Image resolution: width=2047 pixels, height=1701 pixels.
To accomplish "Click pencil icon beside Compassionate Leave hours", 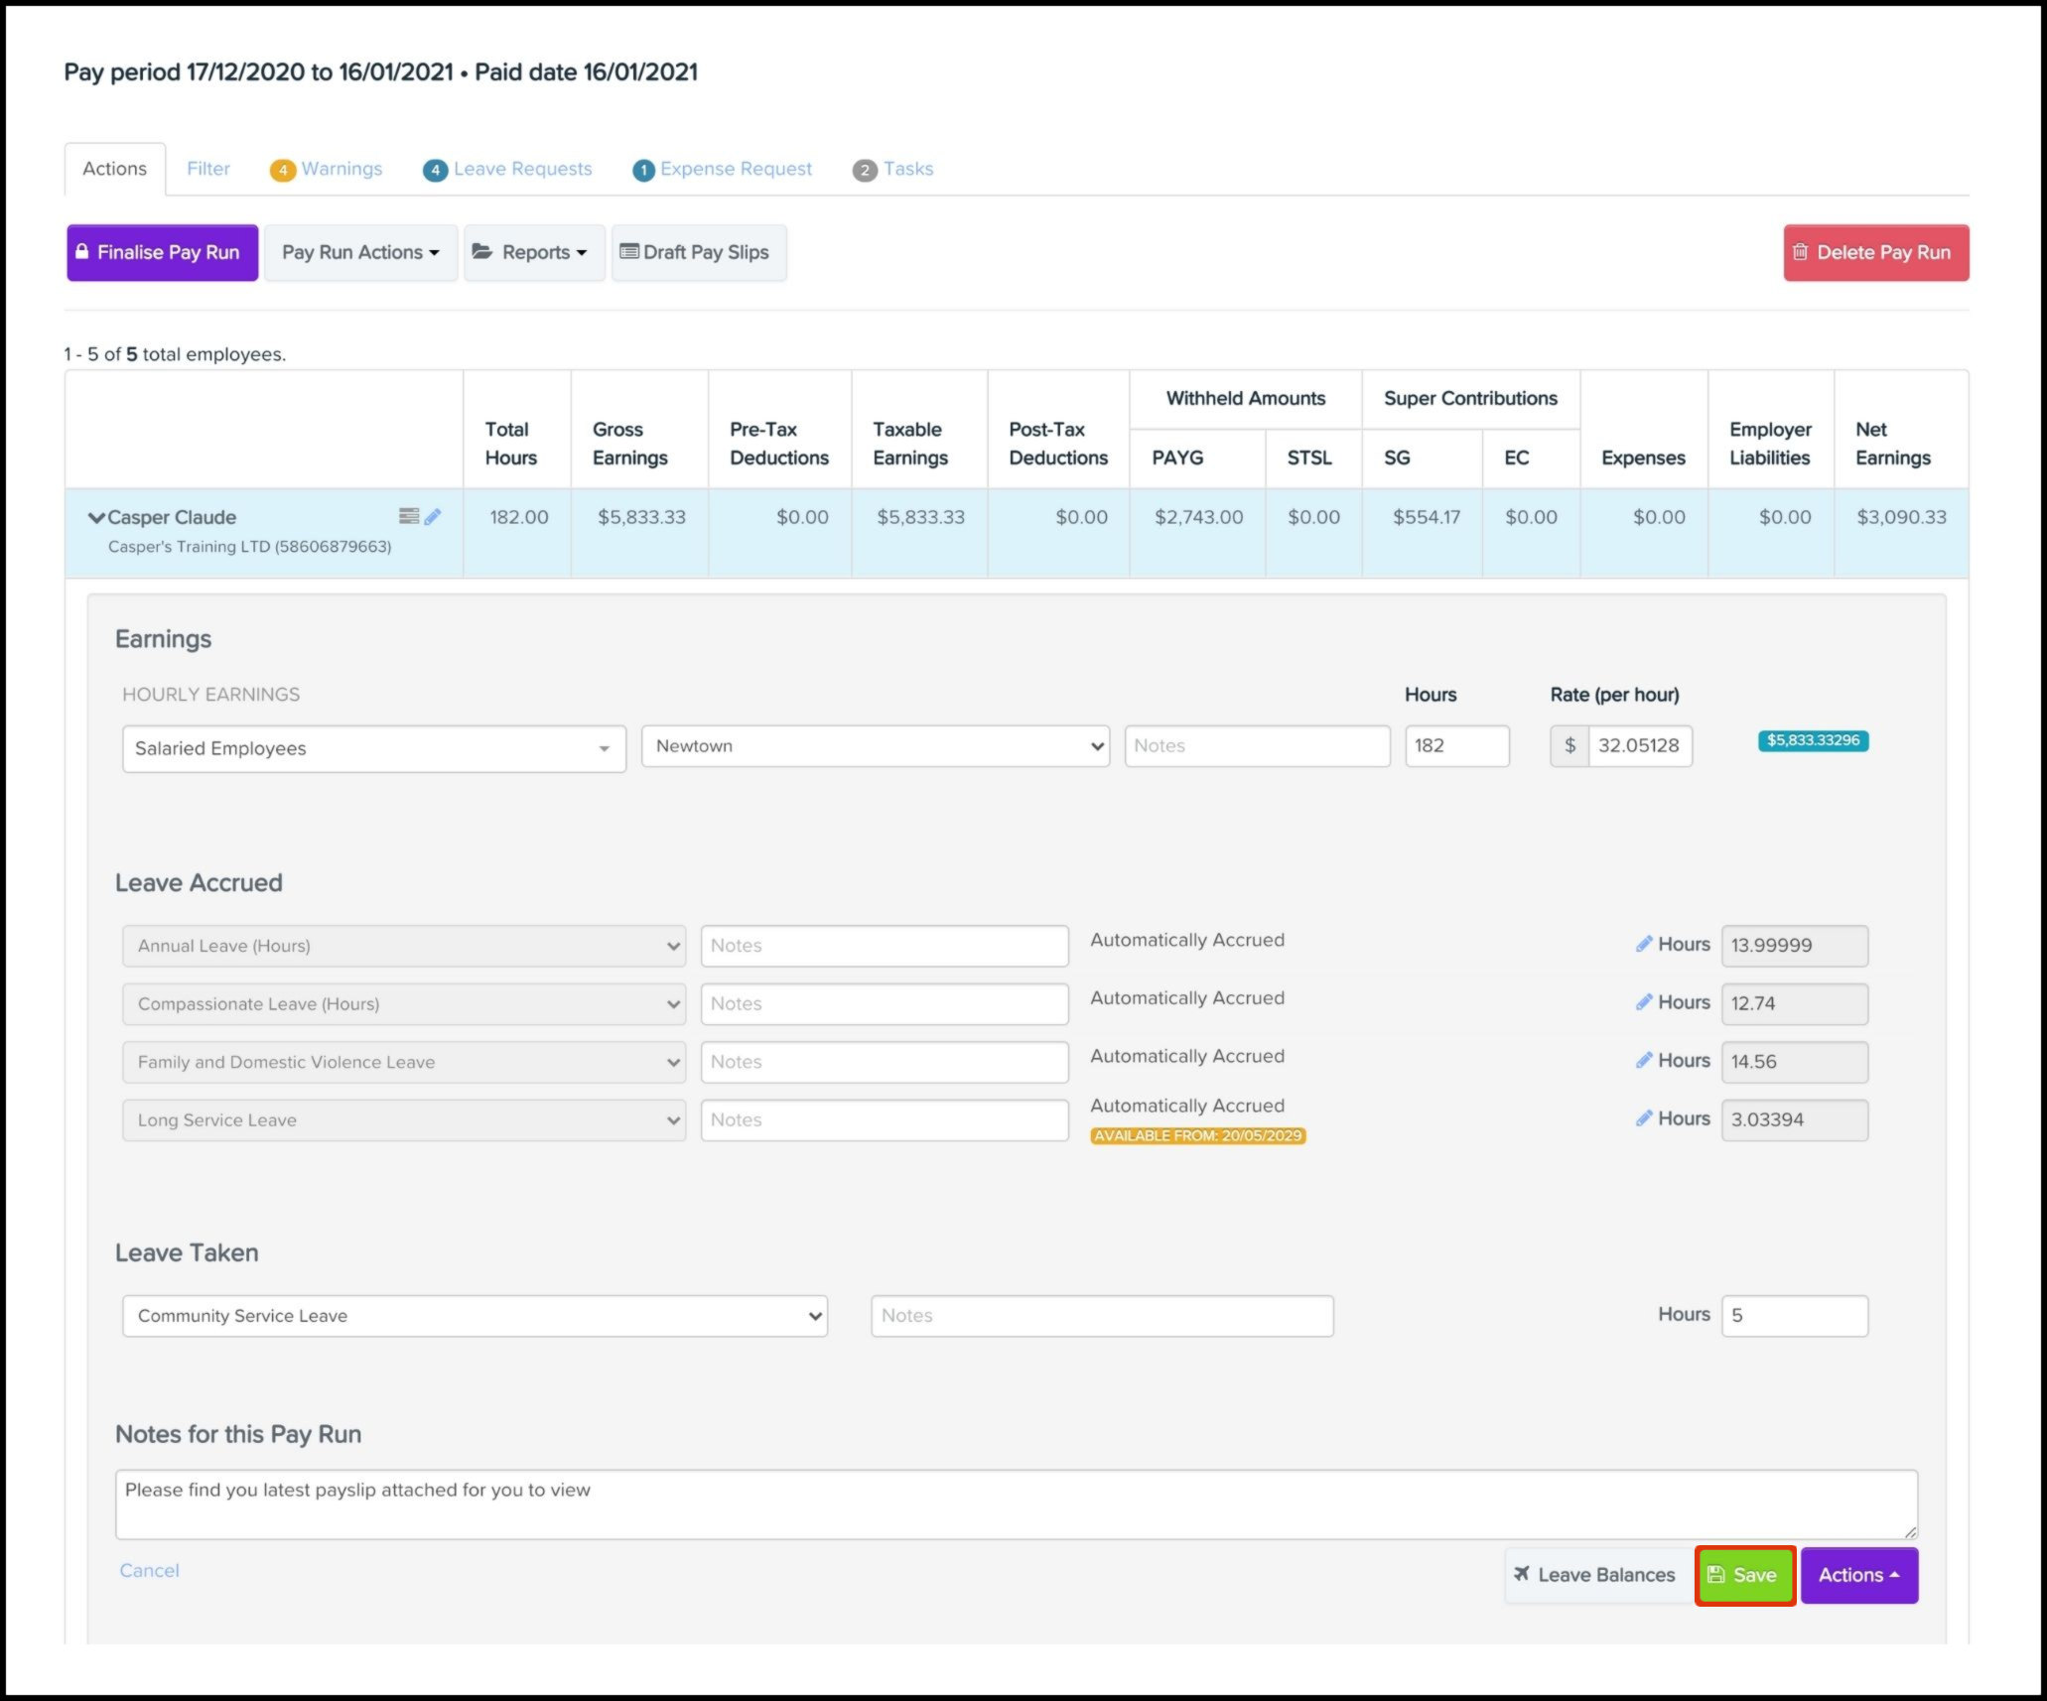I will [x=1644, y=1002].
